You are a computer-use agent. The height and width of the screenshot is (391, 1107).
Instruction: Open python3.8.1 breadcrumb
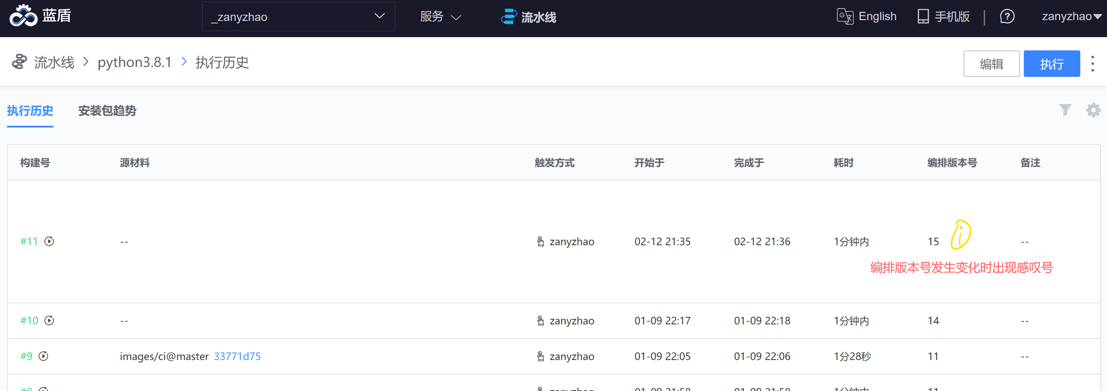(x=134, y=62)
